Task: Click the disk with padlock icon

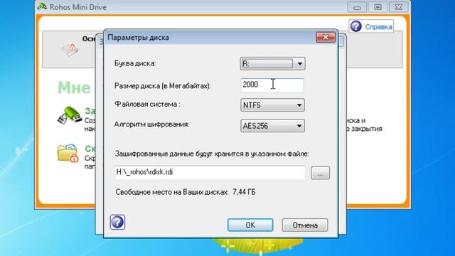Action: [70, 49]
